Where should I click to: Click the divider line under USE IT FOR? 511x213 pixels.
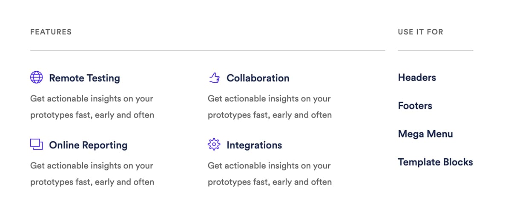[x=436, y=50]
